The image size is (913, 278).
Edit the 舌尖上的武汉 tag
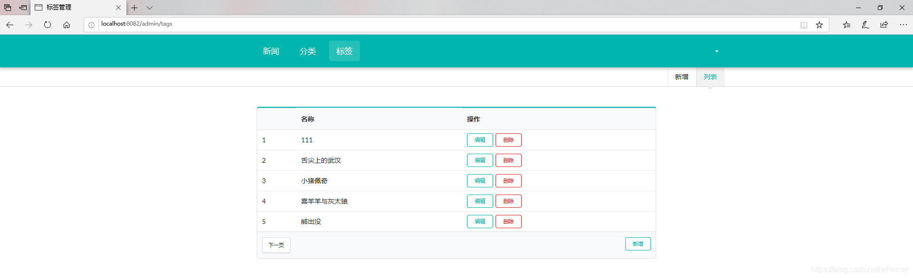480,160
